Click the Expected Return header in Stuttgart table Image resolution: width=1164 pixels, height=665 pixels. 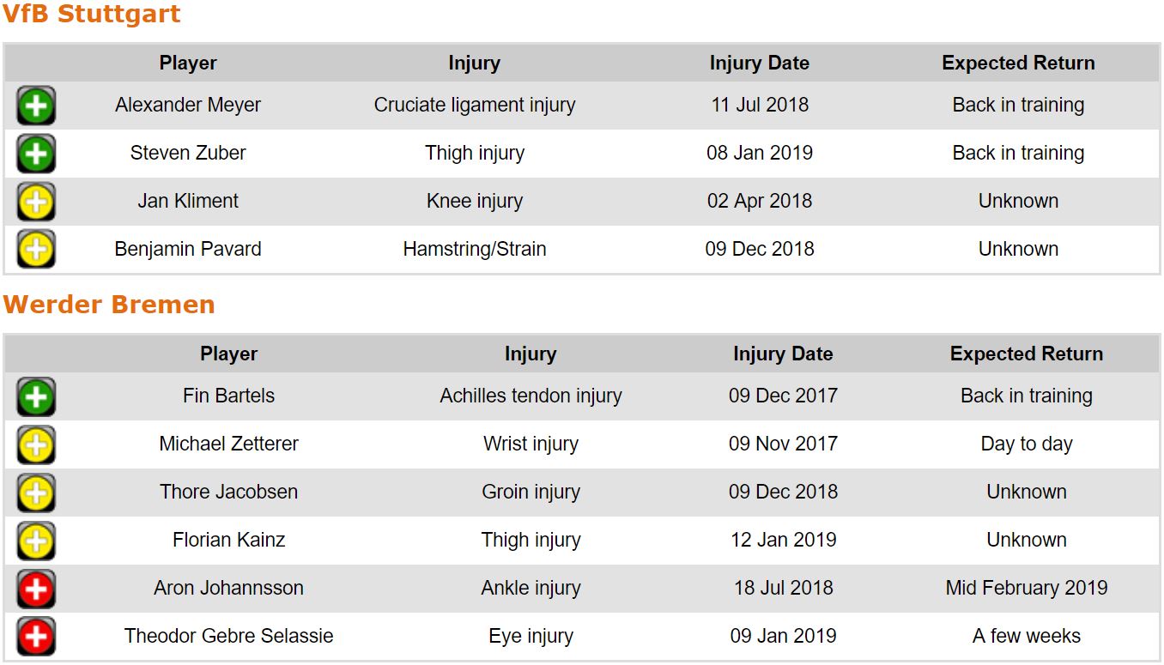(x=1018, y=63)
